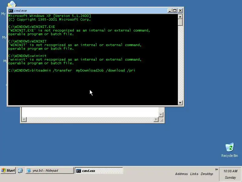Click the Sunday label in the system tray
Image resolution: width=242 pixels, height=182 pixels.
230,177
